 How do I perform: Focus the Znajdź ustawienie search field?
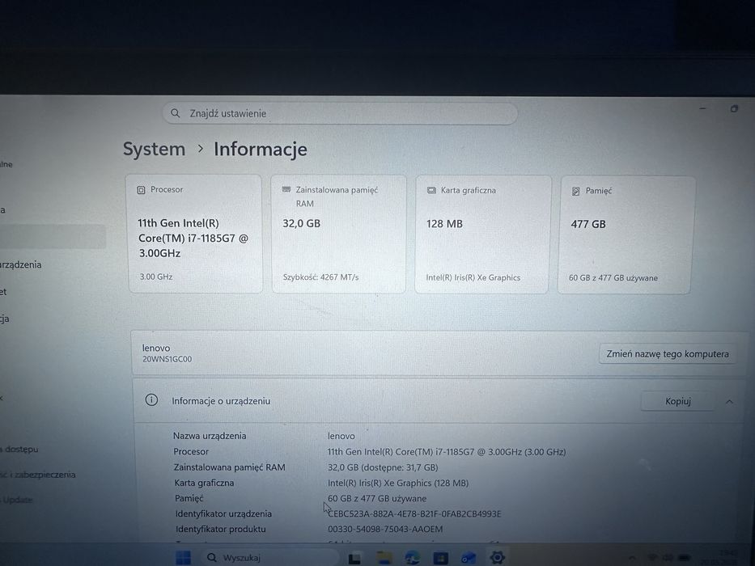coord(340,113)
